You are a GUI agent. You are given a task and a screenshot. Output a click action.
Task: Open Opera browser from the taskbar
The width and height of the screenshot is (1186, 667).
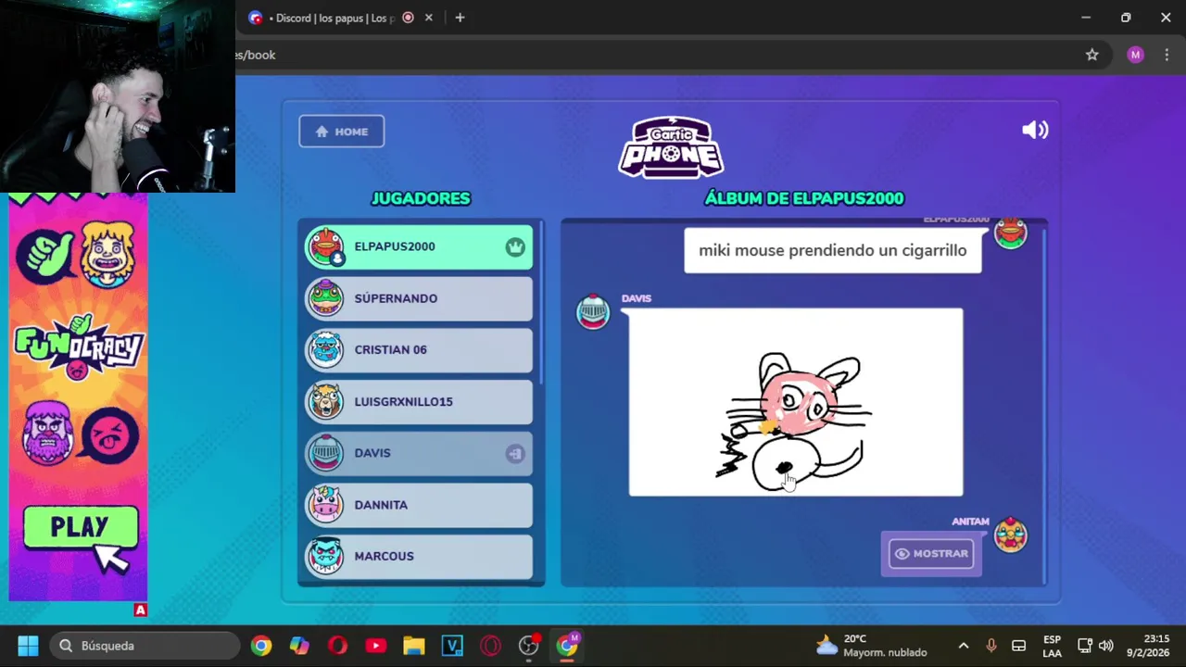coord(337,646)
